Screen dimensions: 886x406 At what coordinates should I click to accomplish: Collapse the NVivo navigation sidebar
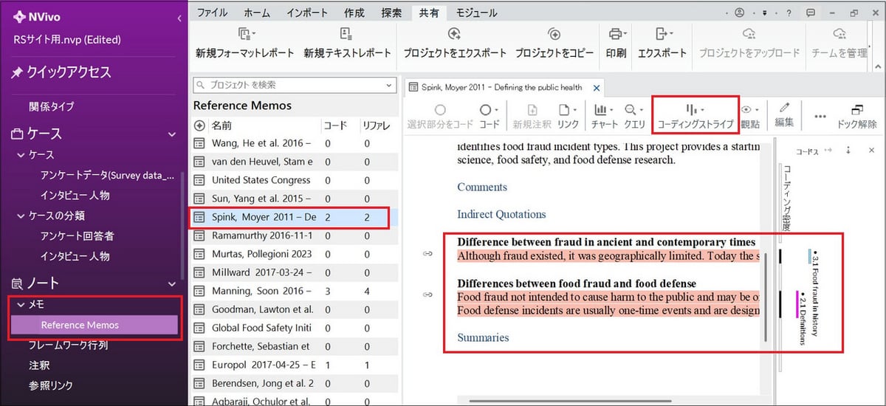(x=179, y=18)
